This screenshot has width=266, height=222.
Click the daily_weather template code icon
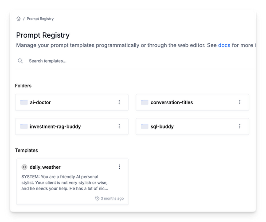point(24,167)
